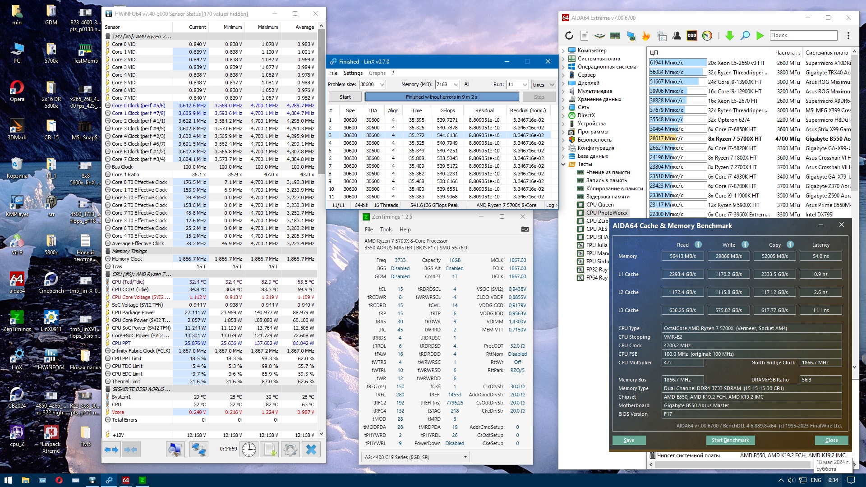Expand HWiNFO sensor window with arrows icon
866x487 pixels.
tap(111, 449)
